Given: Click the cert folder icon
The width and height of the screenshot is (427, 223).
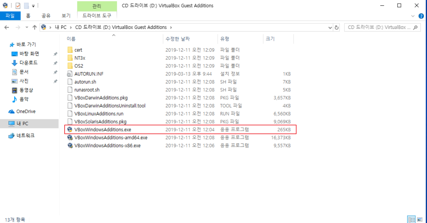Looking at the screenshot, I should coord(70,50).
